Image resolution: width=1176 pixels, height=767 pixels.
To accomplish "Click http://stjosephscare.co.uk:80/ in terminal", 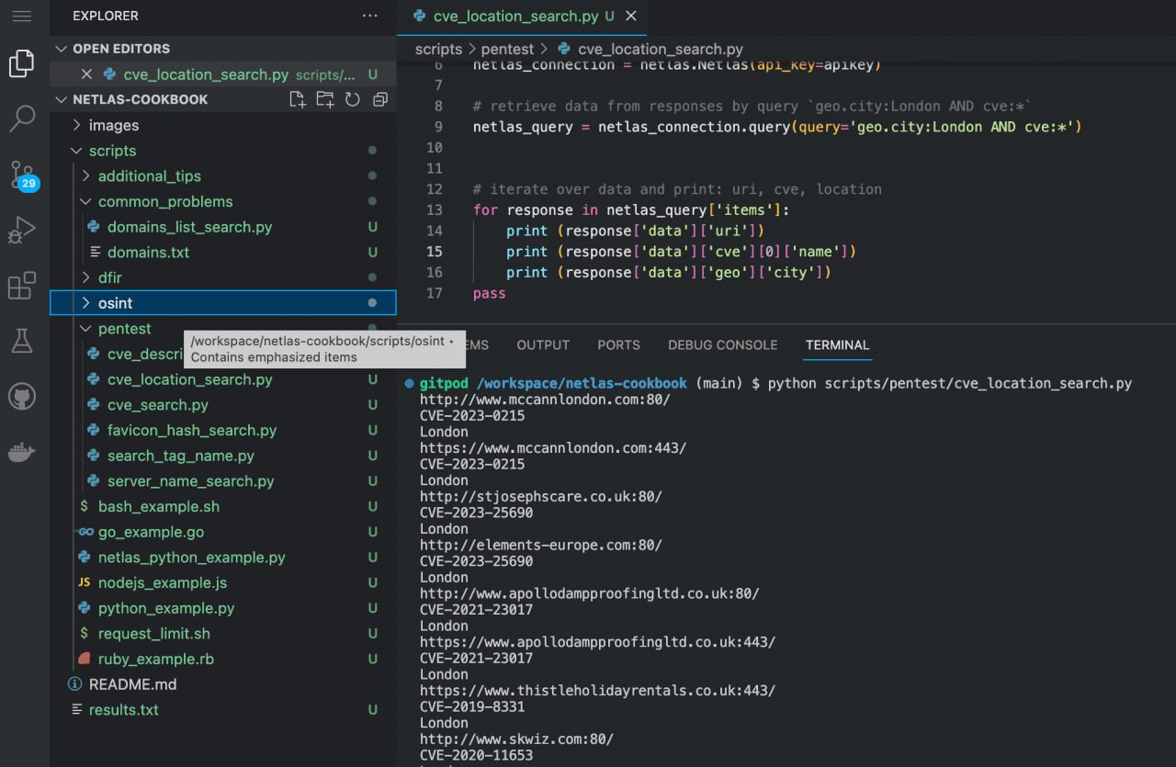I will coord(541,496).
